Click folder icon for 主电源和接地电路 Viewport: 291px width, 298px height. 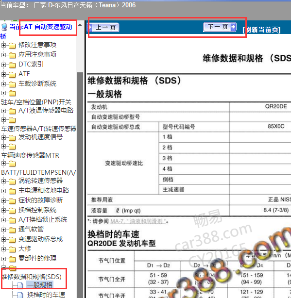(x=12, y=191)
